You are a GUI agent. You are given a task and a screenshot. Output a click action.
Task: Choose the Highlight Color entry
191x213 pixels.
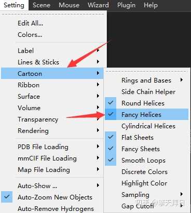146,183
